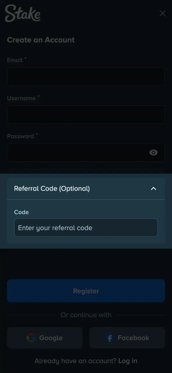
Task: Click the Create an Account heading
Action: pyautogui.click(x=41, y=40)
